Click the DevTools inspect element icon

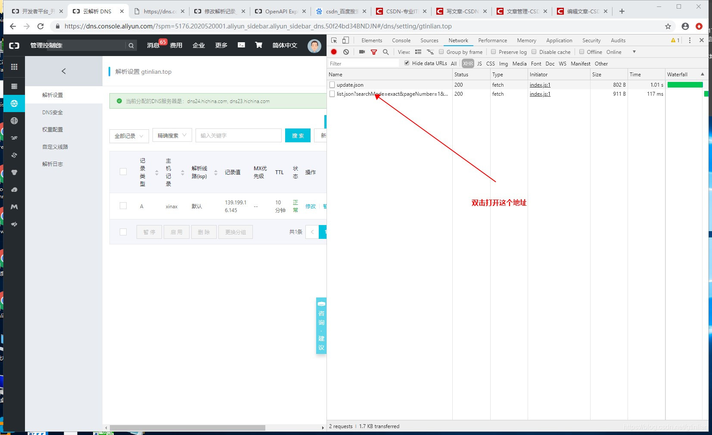(334, 40)
